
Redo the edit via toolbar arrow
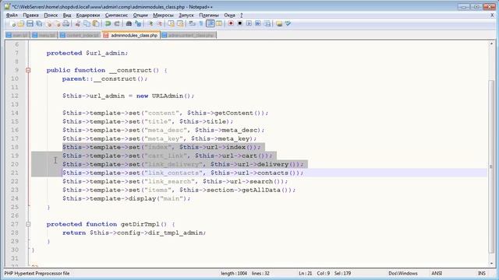[x=117, y=24]
